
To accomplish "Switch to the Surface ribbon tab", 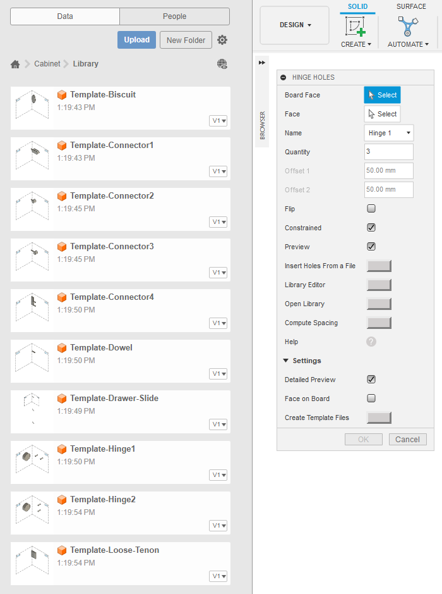I will (x=411, y=6).
